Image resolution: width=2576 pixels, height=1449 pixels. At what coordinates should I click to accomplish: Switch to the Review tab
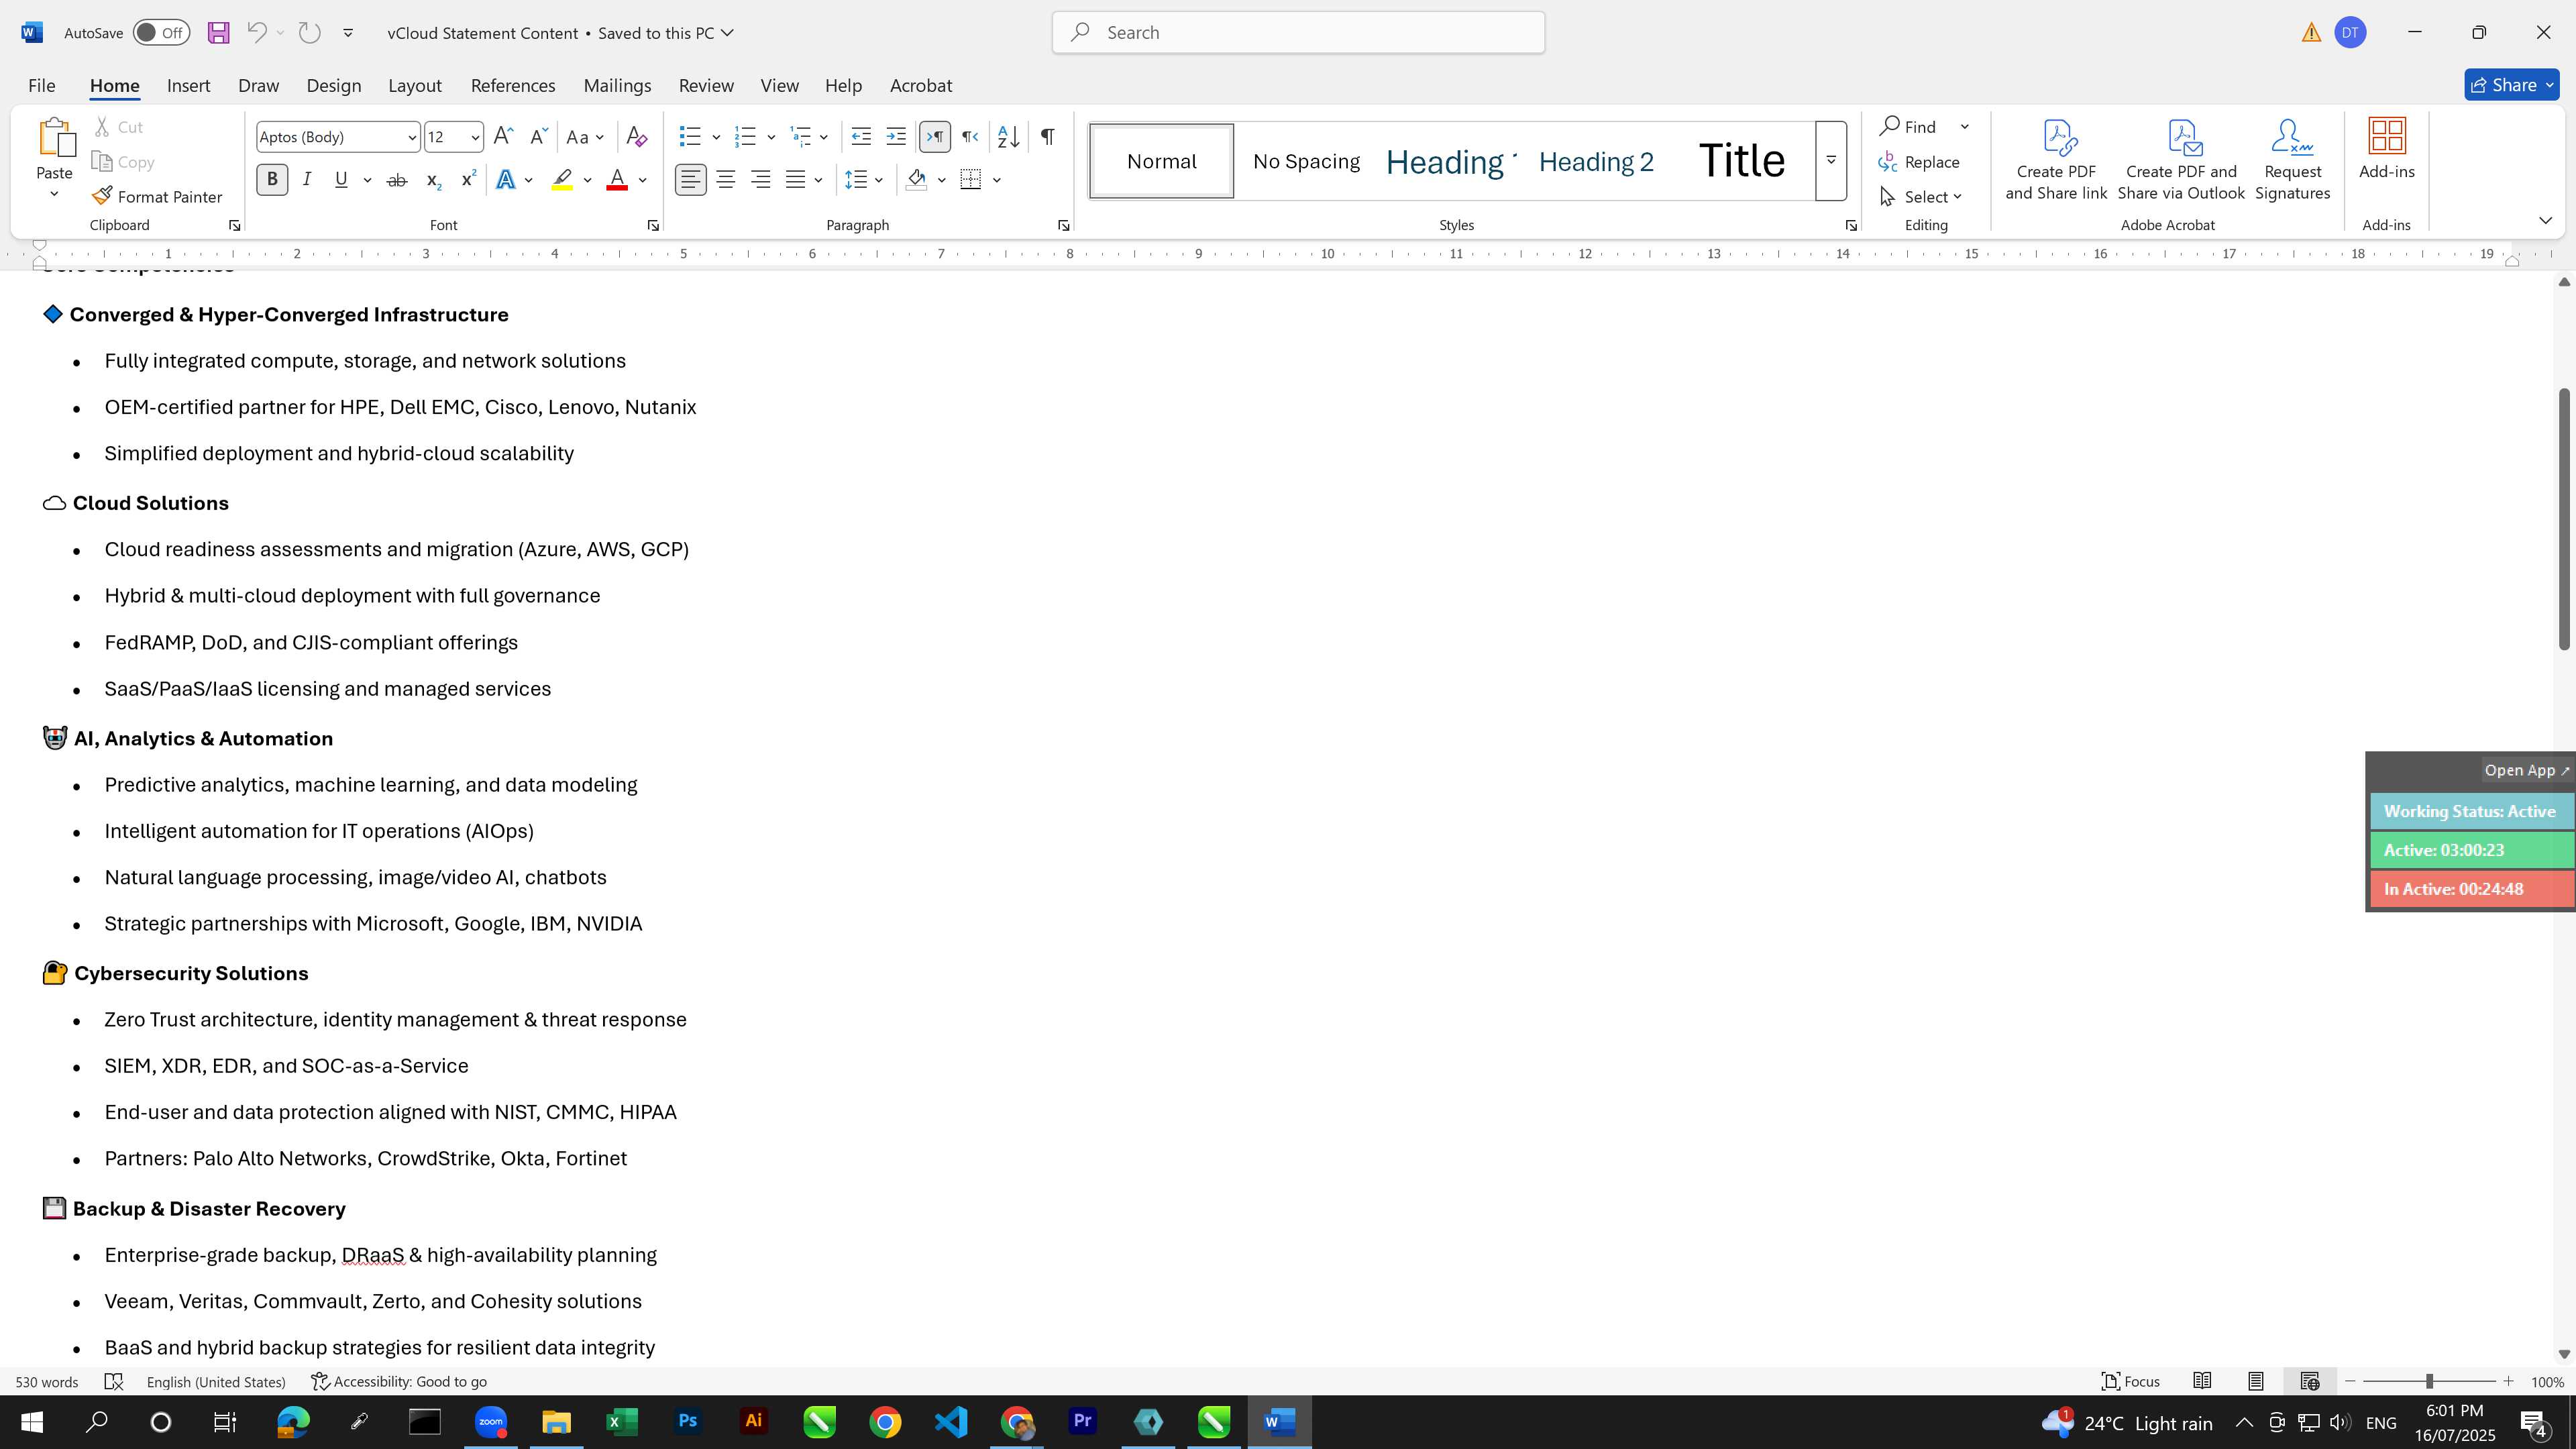tap(706, 86)
